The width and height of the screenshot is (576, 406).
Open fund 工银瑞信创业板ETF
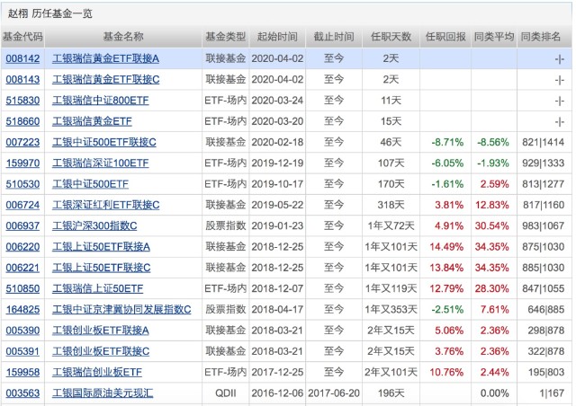[97, 372]
